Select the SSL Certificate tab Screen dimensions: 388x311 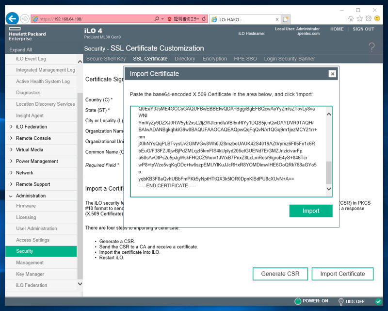pos(150,59)
